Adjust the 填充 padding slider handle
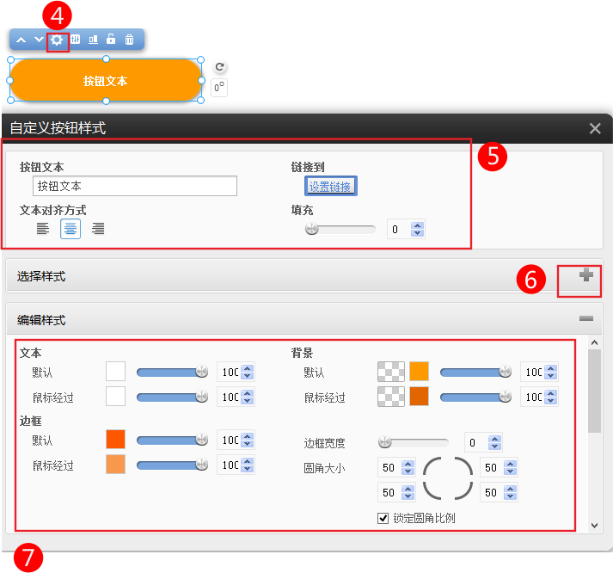613x573 pixels. (x=312, y=228)
